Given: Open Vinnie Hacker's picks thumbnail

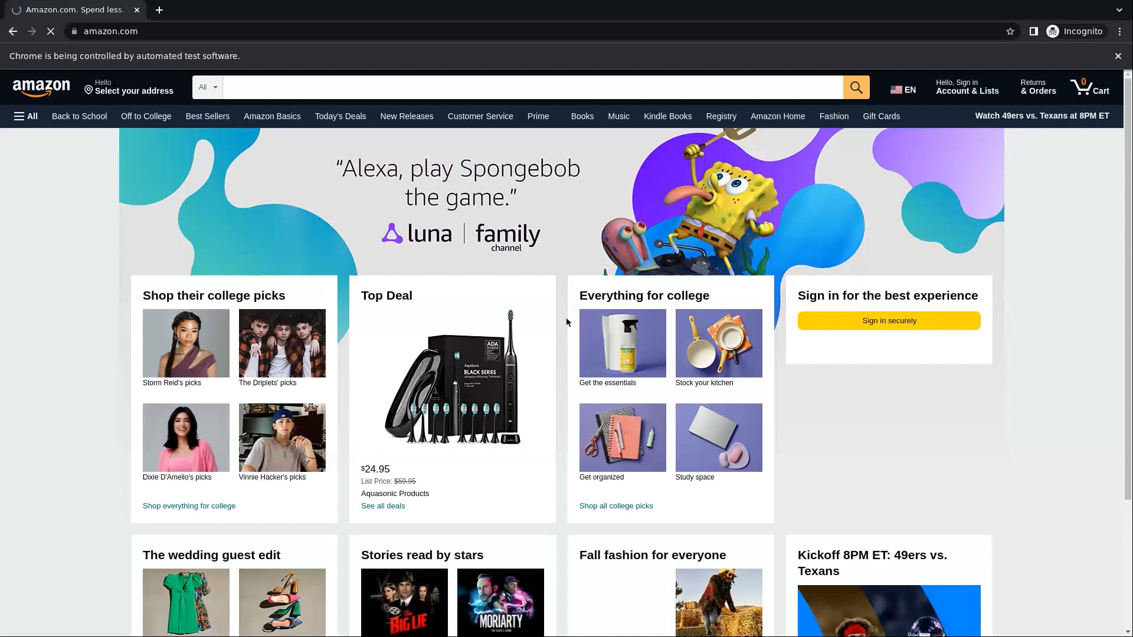Looking at the screenshot, I should pyautogui.click(x=282, y=438).
